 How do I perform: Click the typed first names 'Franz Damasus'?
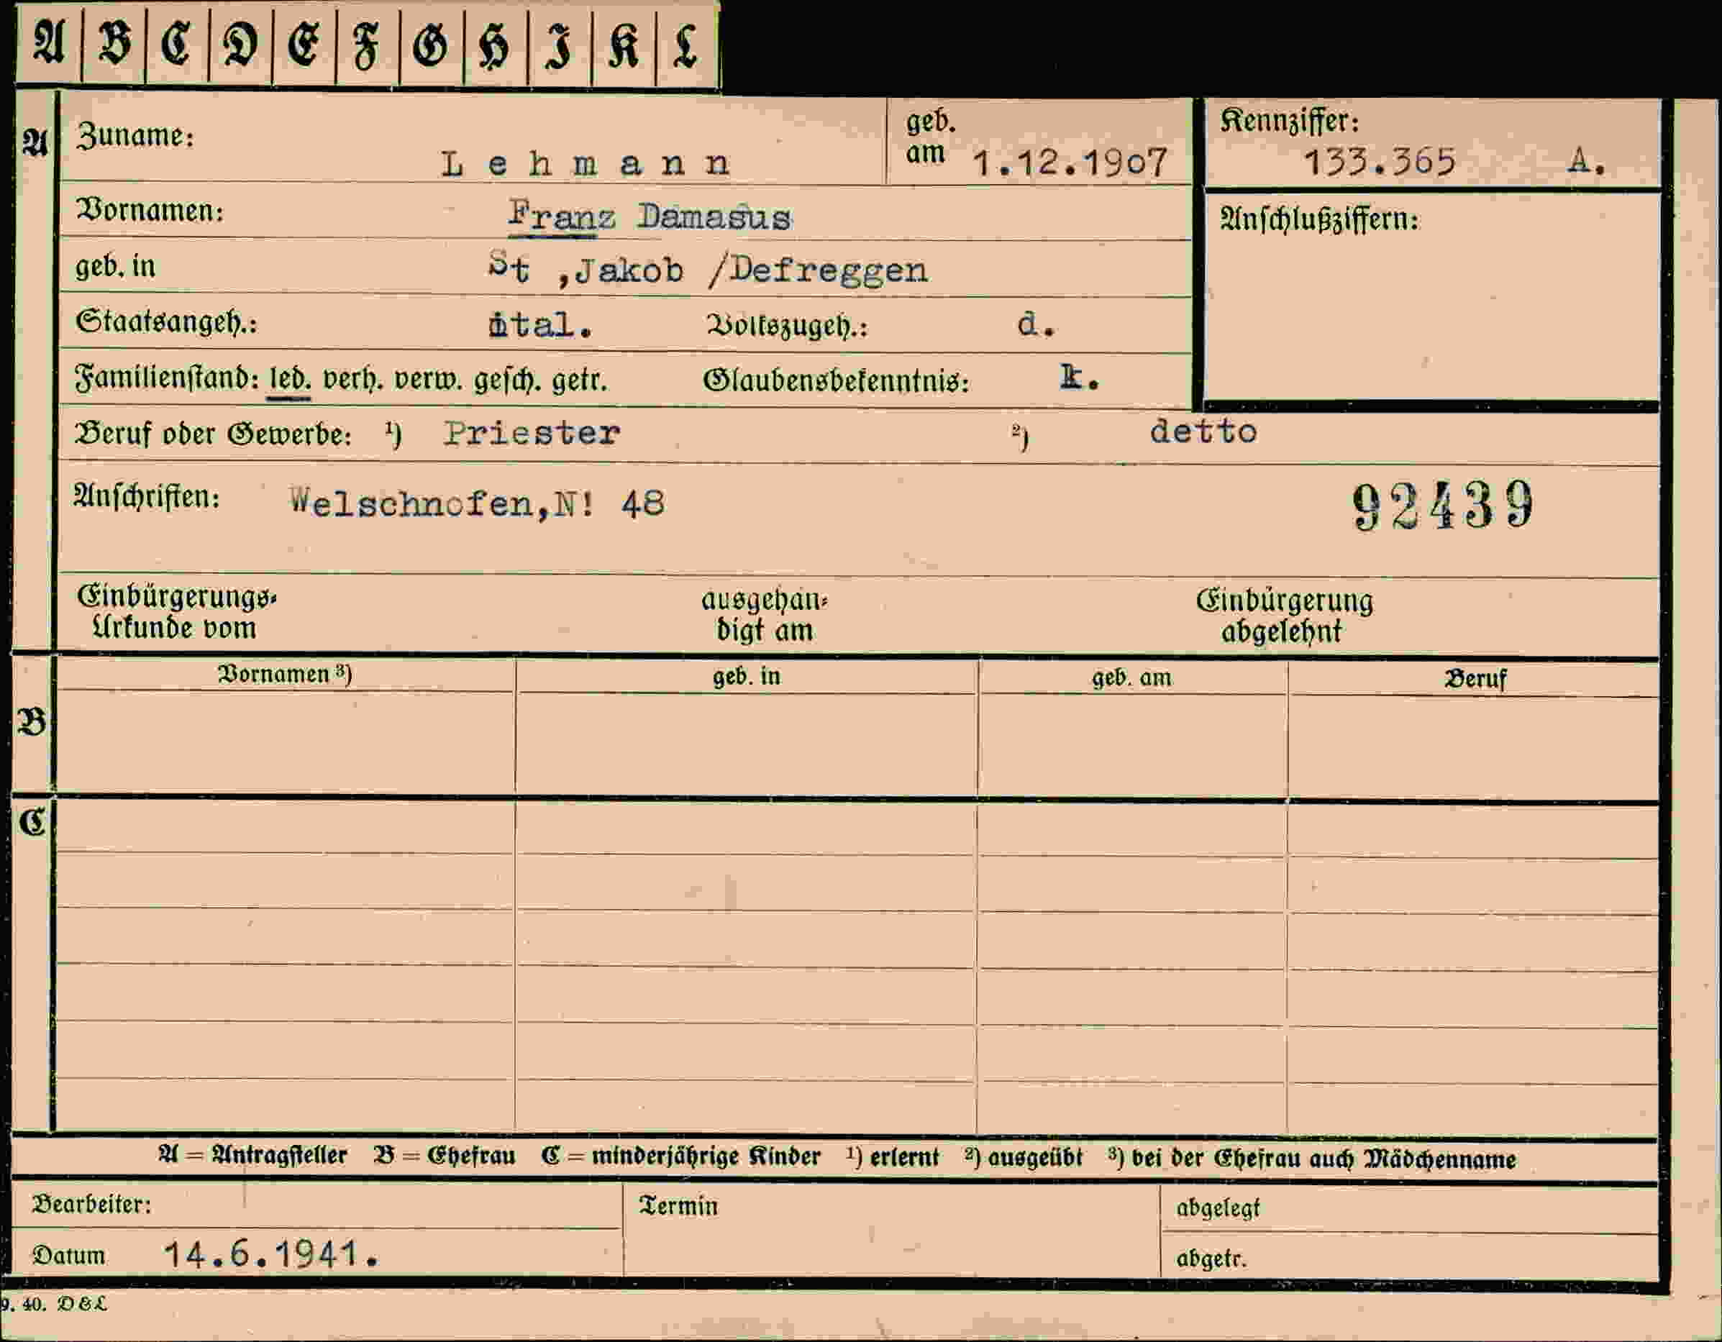click(x=649, y=216)
